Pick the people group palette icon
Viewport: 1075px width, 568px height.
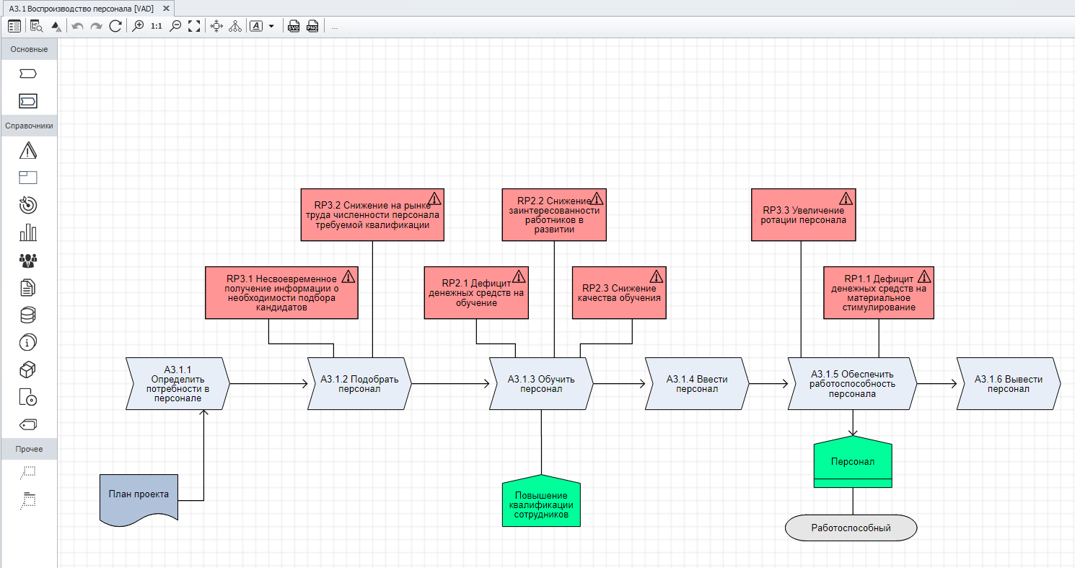(28, 260)
